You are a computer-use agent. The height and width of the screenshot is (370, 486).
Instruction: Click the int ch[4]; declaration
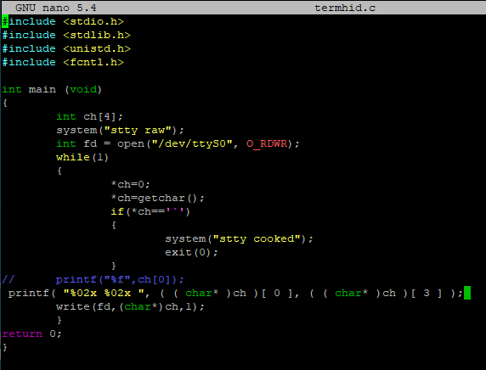pyautogui.click(x=89, y=117)
